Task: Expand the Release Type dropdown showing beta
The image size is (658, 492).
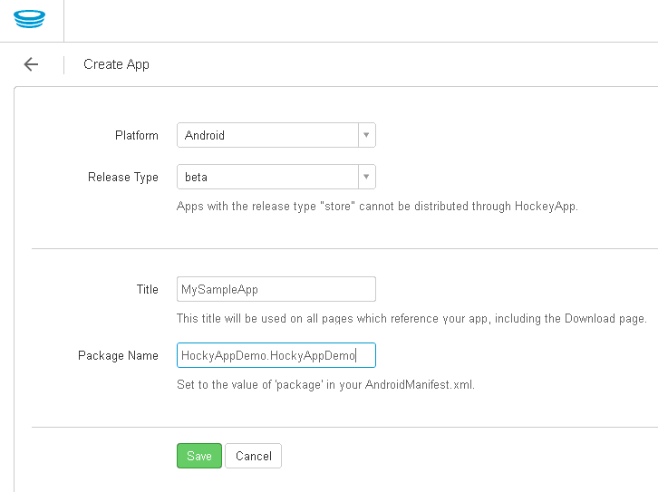Action: (276, 177)
